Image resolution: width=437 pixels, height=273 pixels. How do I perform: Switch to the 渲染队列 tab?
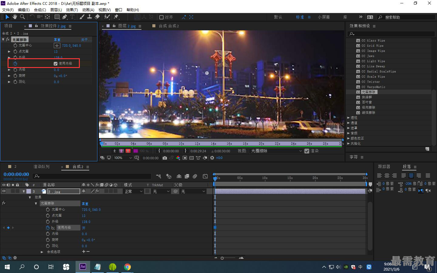coord(41,167)
